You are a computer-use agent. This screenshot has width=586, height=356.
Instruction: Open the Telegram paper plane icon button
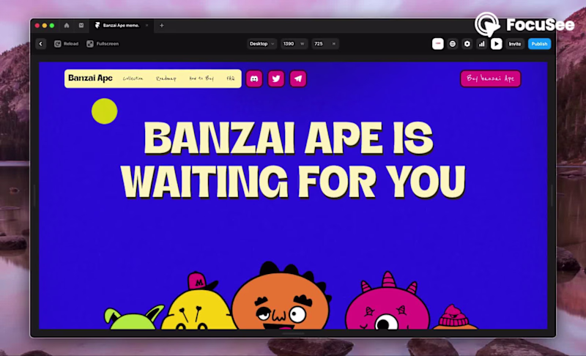coord(298,79)
